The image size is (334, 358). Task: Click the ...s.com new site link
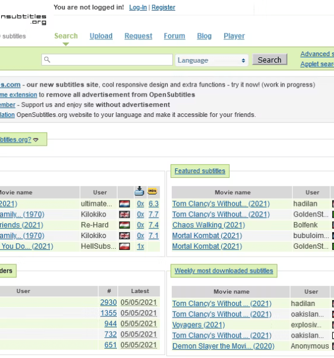point(10,85)
